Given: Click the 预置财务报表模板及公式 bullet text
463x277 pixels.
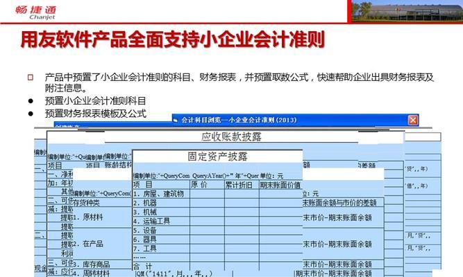Looking at the screenshot, I should (x=95, y=114).
